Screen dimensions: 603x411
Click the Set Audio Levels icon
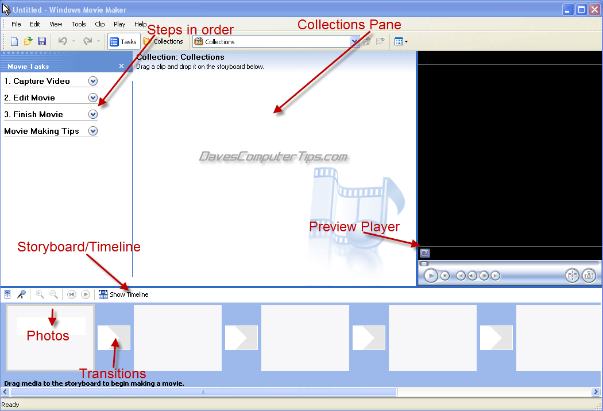[x=8, y=294]
